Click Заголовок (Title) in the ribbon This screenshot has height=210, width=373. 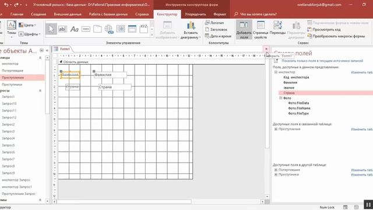pos(216,30)
